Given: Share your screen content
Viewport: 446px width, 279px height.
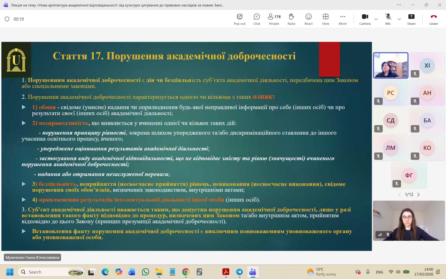Looking at the screenshot, I should coord(411,19).
